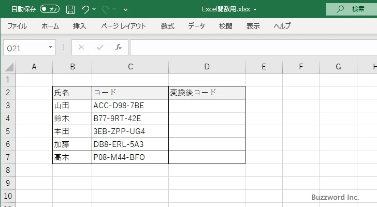Select the cell containing 高木
Screen dimensions: 377x207
point(72,157)
